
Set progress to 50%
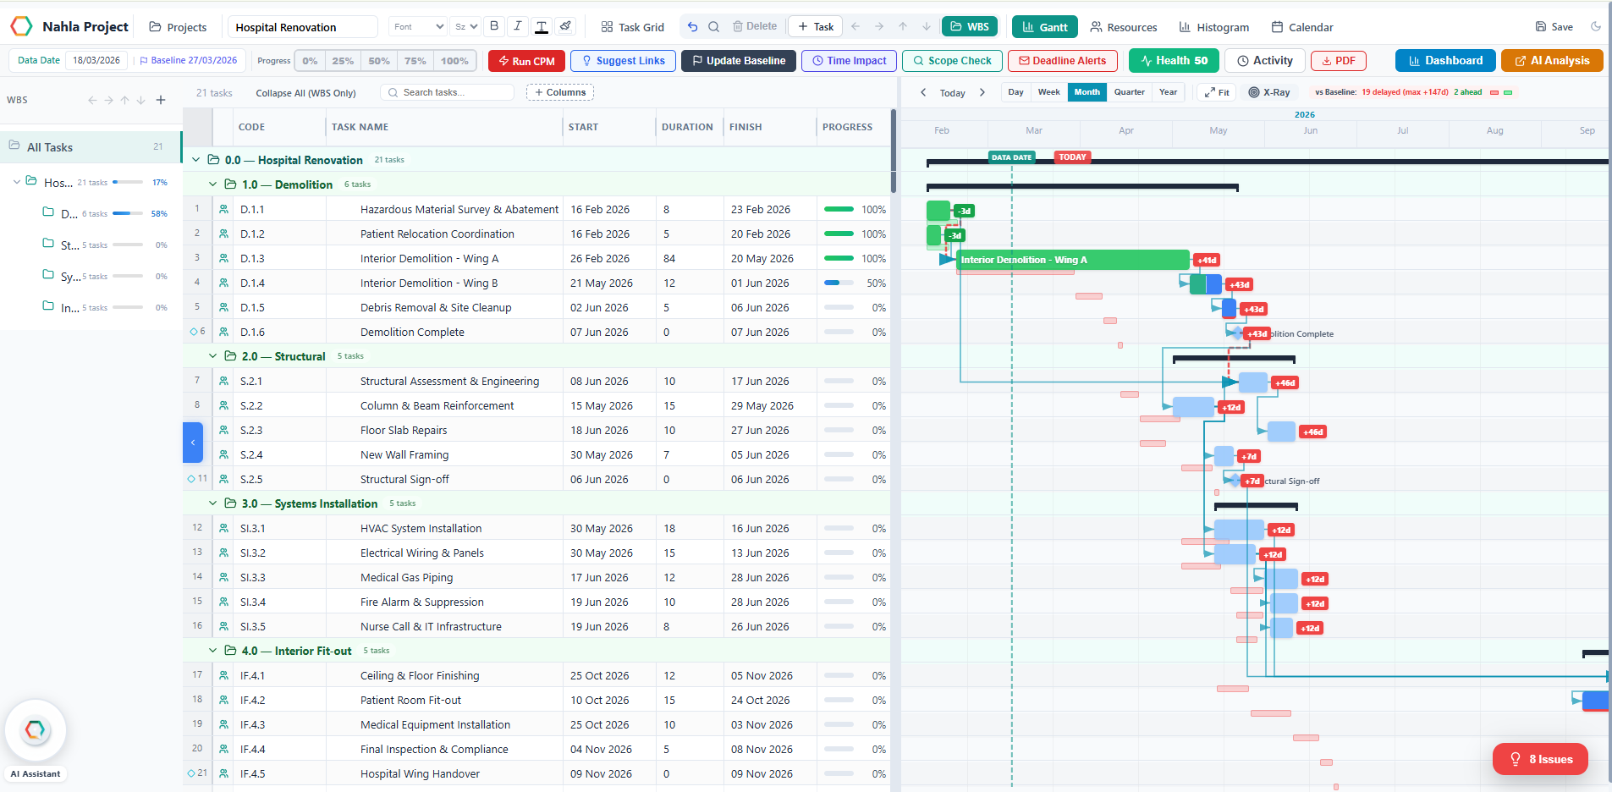tap(379, 61)
